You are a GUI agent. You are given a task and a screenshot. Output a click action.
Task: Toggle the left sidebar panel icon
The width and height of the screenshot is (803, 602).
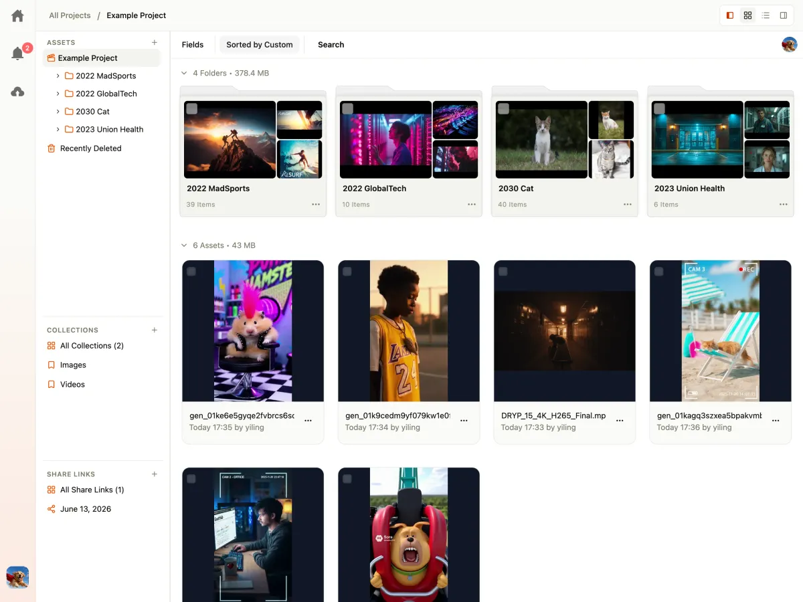tap(730, 15)
